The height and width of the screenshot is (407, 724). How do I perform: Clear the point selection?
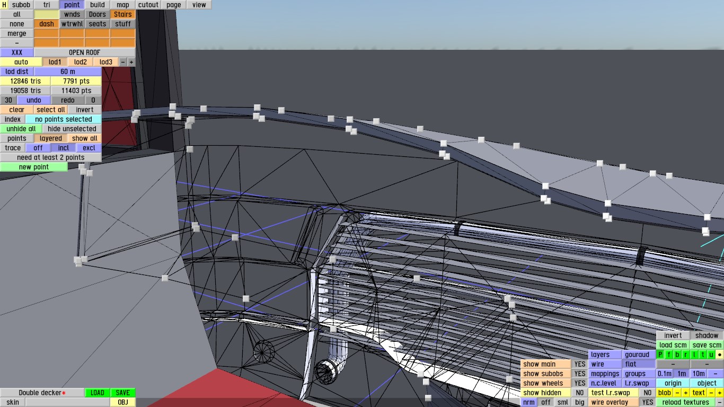(17, 110)
